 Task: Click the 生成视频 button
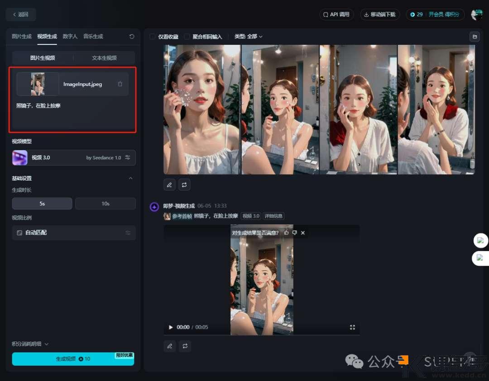pyautogui.click(x=73, y=359)
